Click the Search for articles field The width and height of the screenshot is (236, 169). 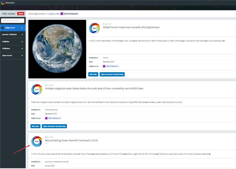pos(13,21)
